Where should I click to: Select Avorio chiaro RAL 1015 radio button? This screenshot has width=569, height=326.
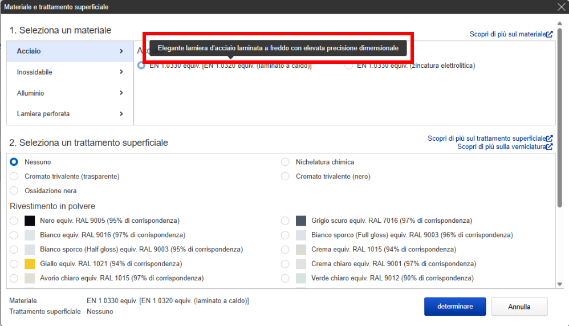tap(14, 278)
